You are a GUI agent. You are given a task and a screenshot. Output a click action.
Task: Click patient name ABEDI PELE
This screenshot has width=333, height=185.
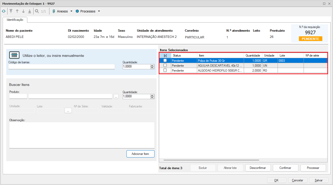pyautogui.click(x=15, y=37)
